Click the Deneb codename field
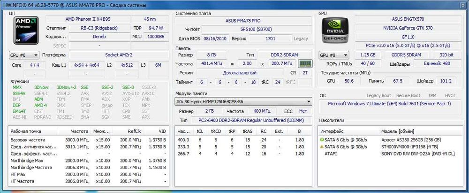 99,37
